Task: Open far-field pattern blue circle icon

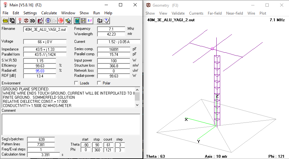Action: [x=48, y=21]
